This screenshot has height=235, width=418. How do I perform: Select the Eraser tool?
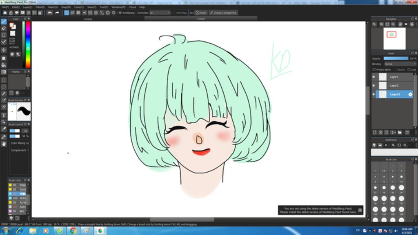(4, 28)
